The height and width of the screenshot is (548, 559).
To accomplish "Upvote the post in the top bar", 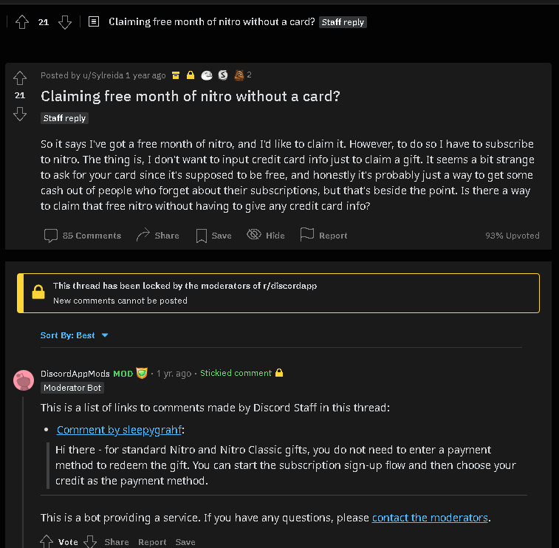I will pyautogui.click(x=21, y=22).
